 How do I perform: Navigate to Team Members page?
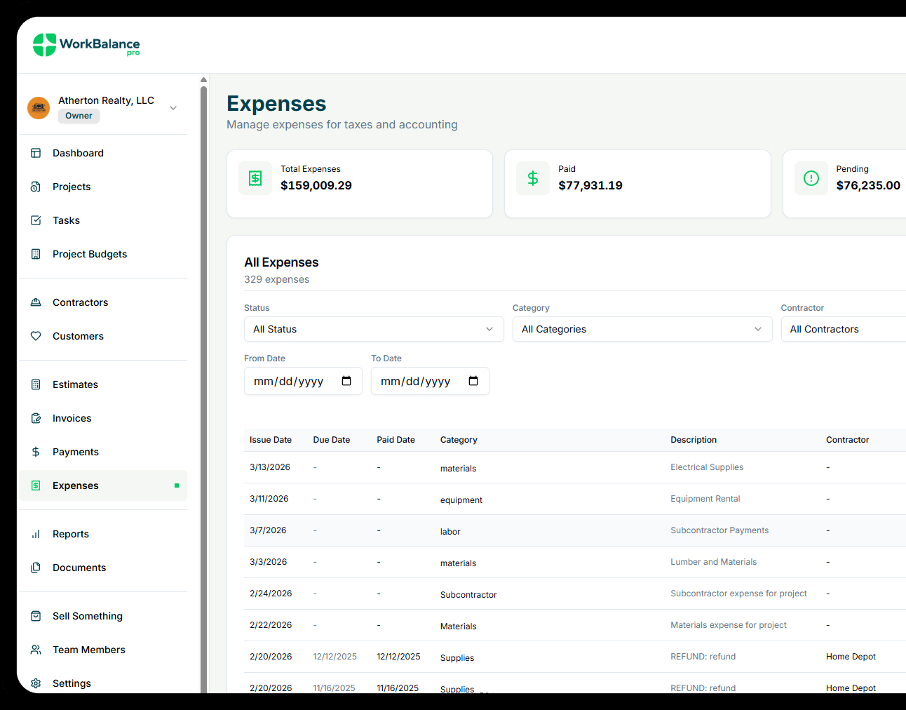click(88, 650)
